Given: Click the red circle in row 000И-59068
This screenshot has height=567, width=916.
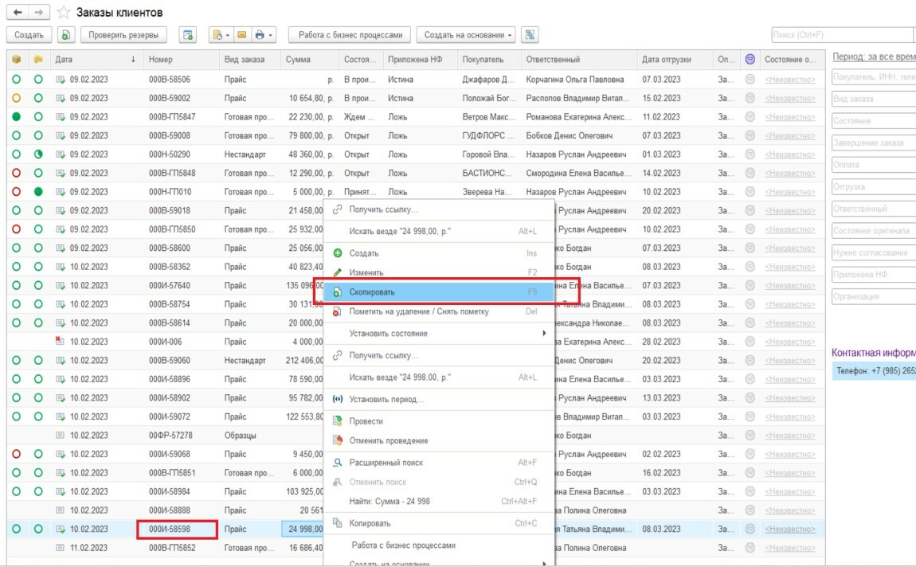Looking at the screenshot, I should click(x=17, y=454).
